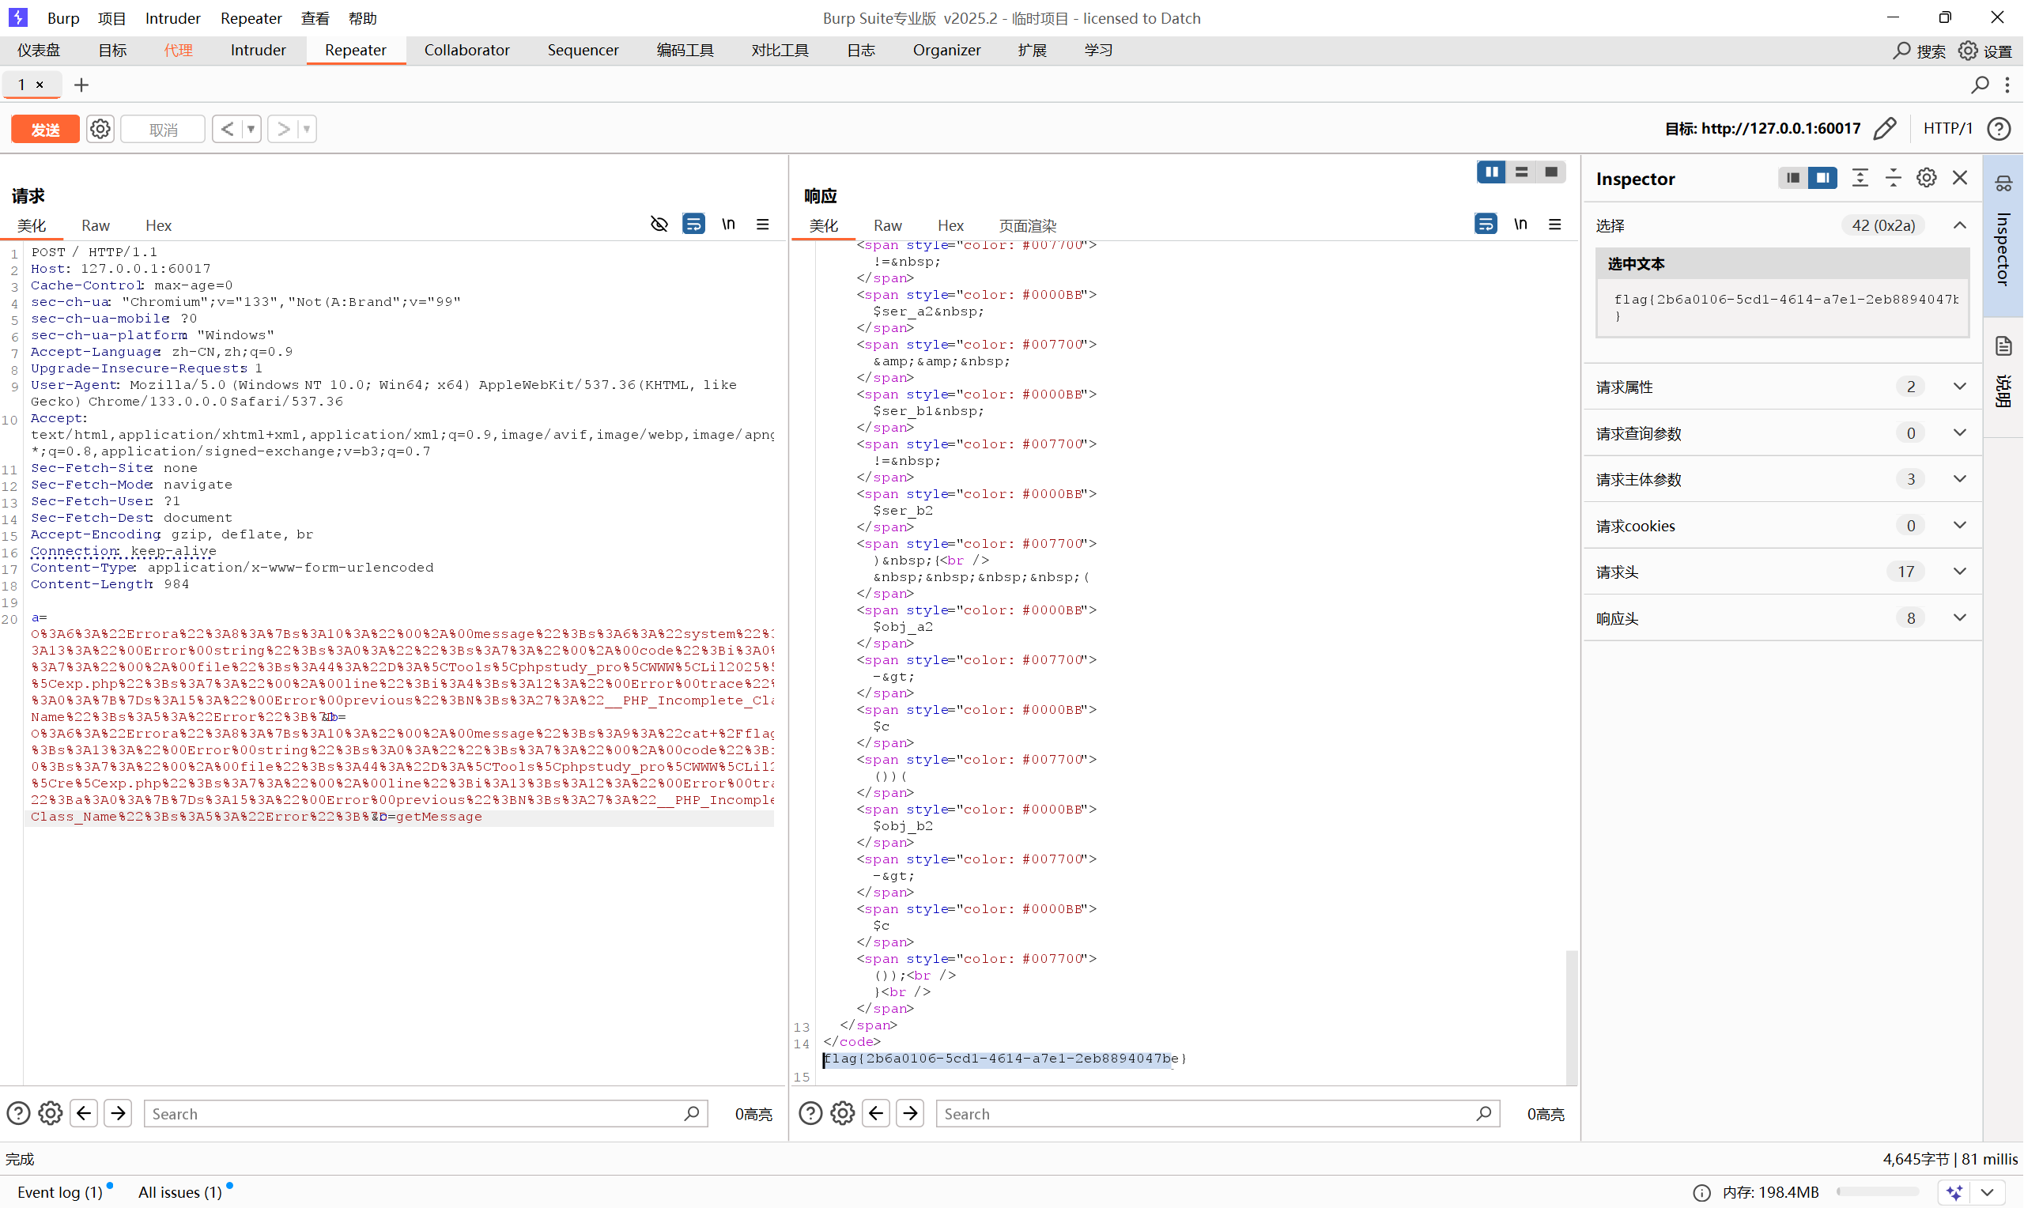This screenshot has width=2024, height=1208.
Task: Open response panel hamburger menu
Action: pos(1554,224)
